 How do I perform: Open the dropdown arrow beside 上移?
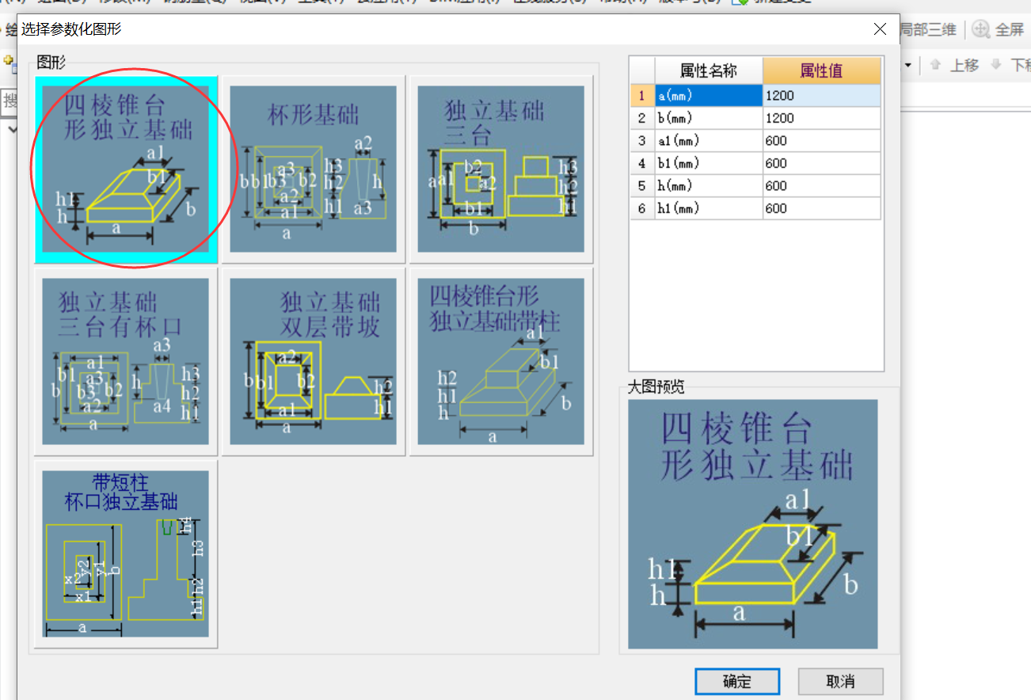907,66
